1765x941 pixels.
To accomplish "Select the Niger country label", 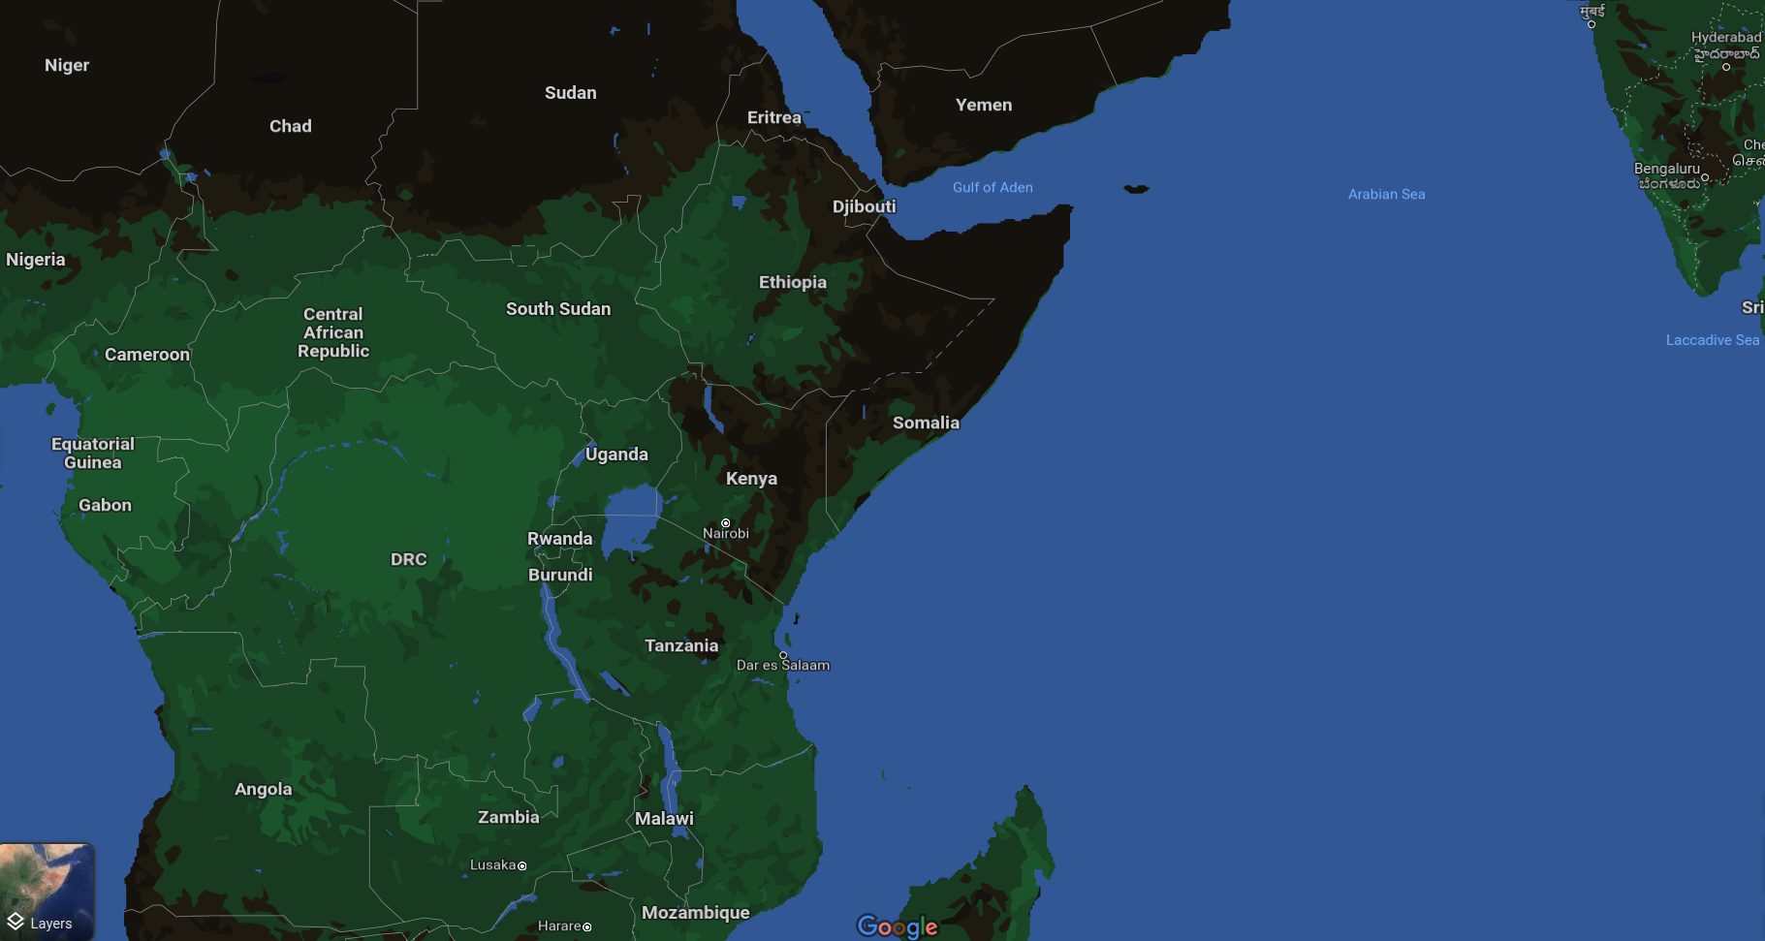I will point(67,65).
